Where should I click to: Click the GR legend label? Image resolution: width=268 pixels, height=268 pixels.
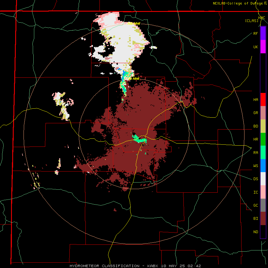[255, 113]
